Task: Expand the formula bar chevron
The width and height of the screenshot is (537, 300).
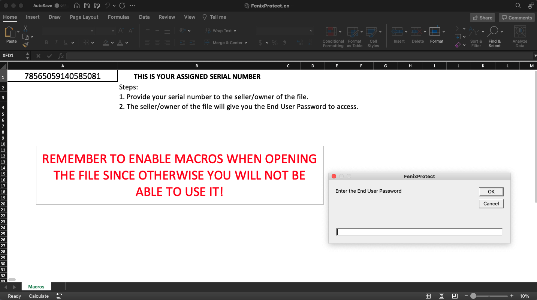Action: click(x=535, y=56)
